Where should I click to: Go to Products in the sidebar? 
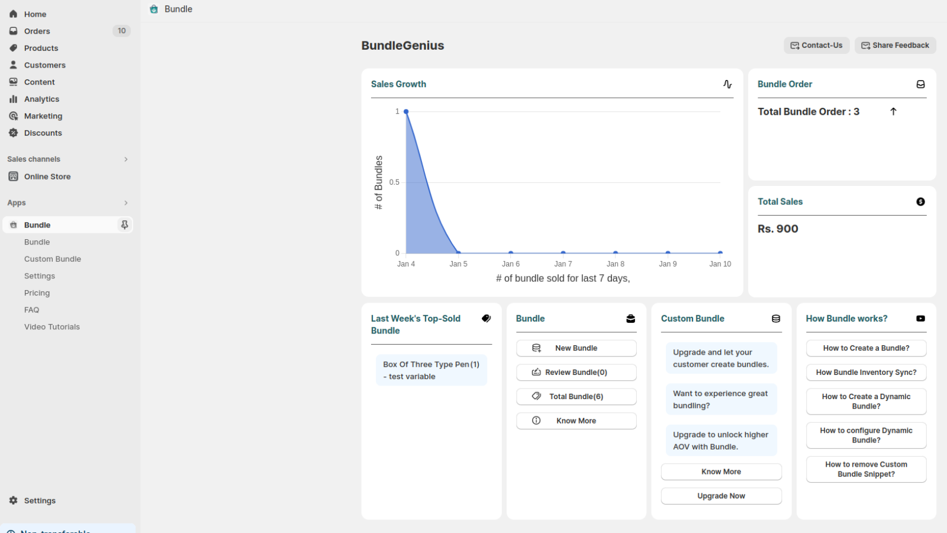click(41, 48)
